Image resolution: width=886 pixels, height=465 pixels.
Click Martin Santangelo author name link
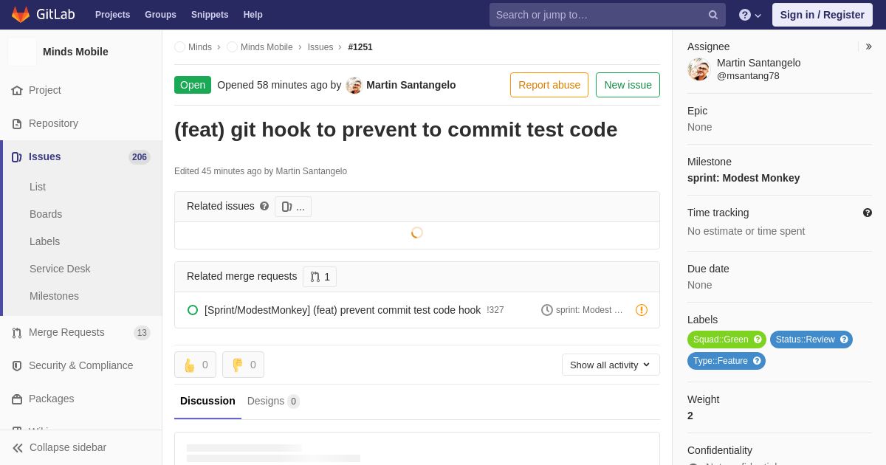pyautogui.click(x=411, y=85)
